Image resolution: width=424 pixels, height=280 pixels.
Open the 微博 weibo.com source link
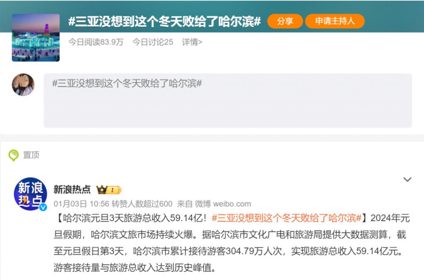pos(223,204)
